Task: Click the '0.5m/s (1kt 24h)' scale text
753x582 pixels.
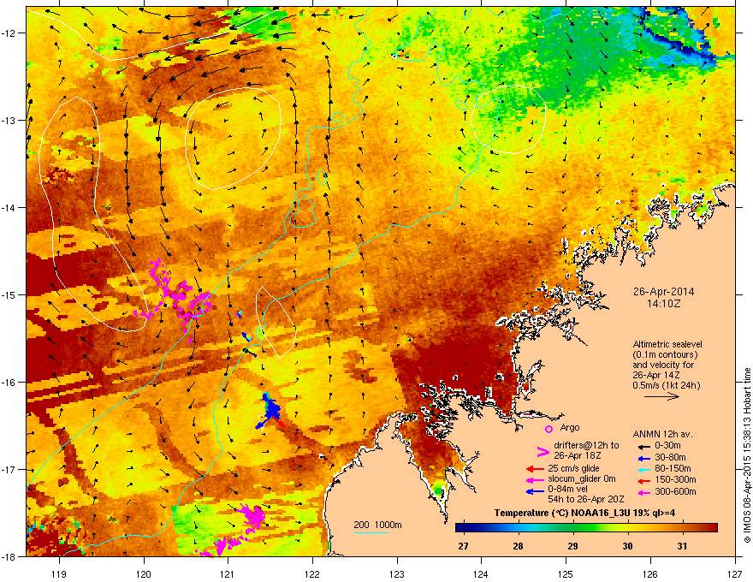Action: point(666,385)
